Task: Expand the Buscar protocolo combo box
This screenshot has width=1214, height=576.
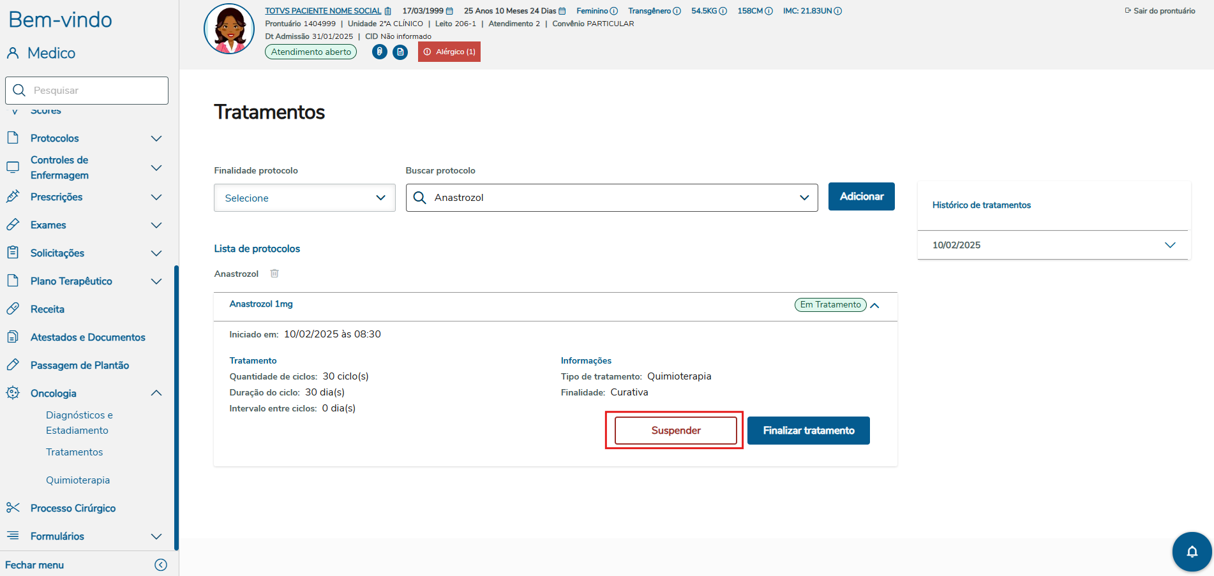Action: pyautogui.click(x=804, y=198)
